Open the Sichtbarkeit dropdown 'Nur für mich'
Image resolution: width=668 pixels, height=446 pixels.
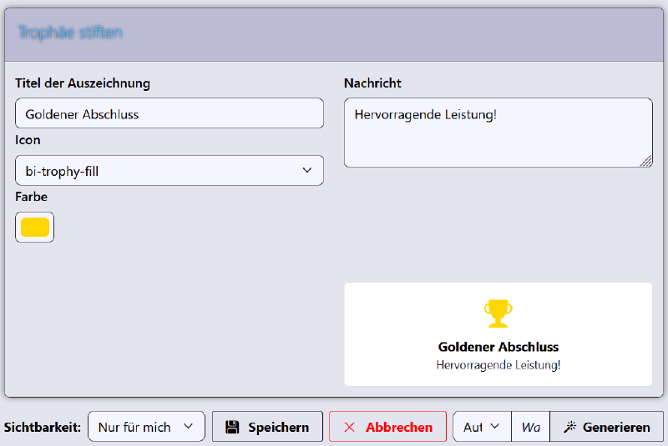click(x=146, y=427)
